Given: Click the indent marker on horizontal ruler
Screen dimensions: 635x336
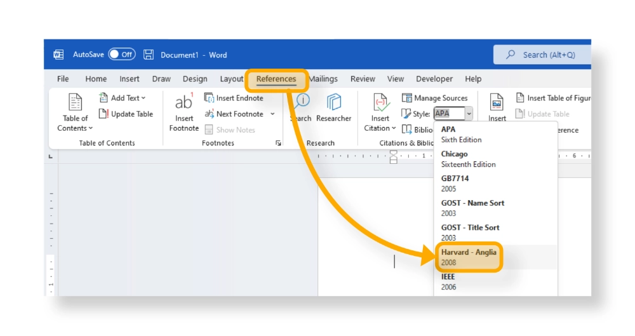Looking at the screenshot, I should [x=393, y=156].
